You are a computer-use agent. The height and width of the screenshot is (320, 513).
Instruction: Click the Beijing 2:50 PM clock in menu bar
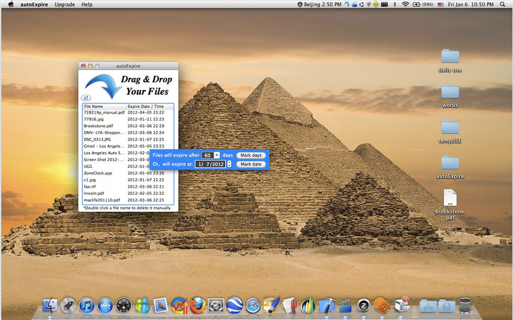(319, 4)
